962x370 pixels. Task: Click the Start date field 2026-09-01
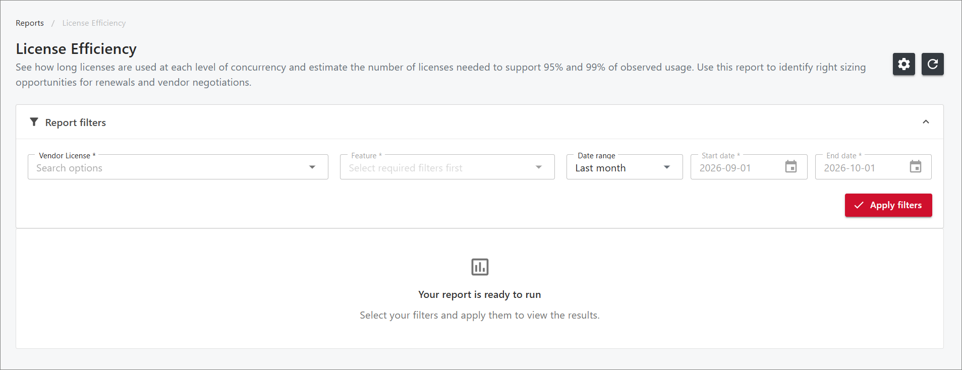click(x=749, y=167)
